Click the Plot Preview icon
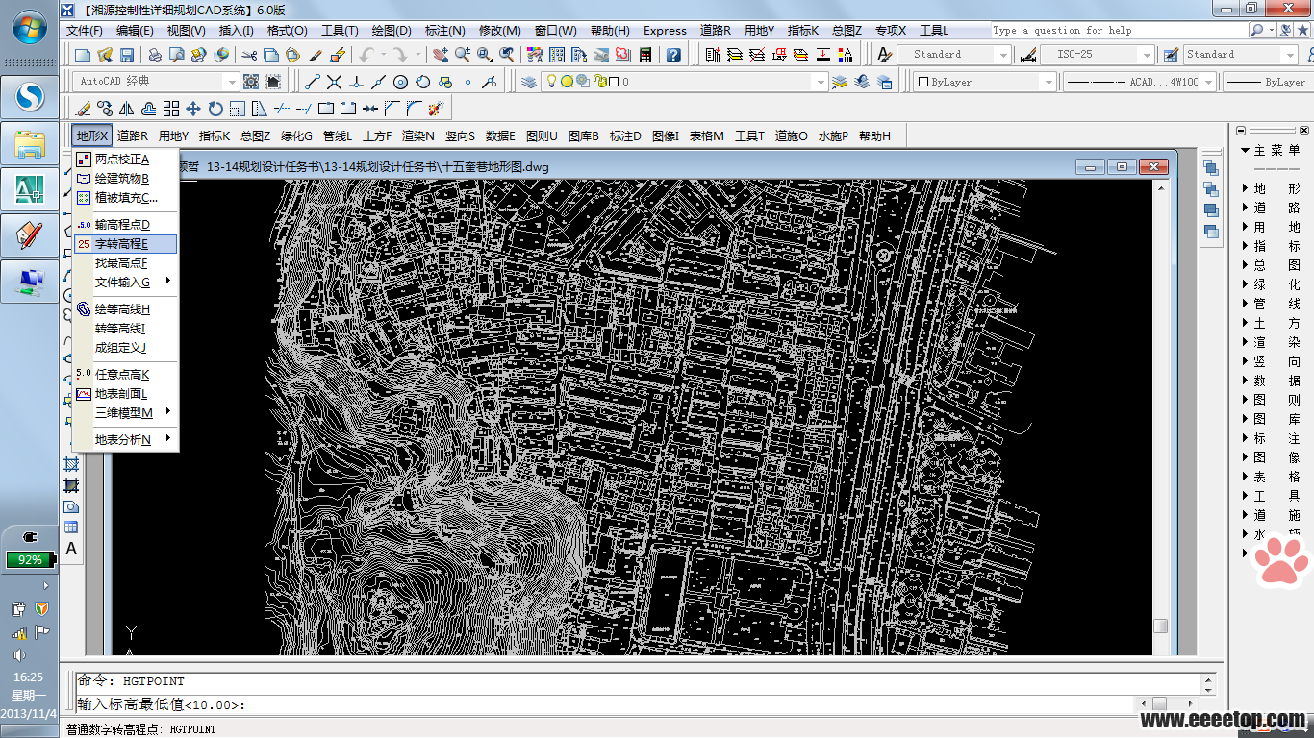This screenshot has height=738, width=1314. point(178,55)
